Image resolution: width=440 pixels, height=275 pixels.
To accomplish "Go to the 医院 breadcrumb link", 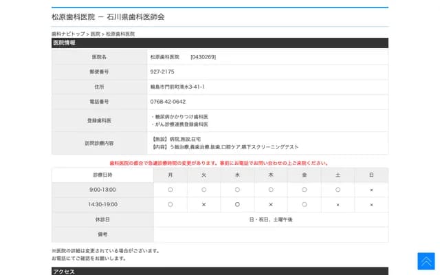I will point(95,34).
